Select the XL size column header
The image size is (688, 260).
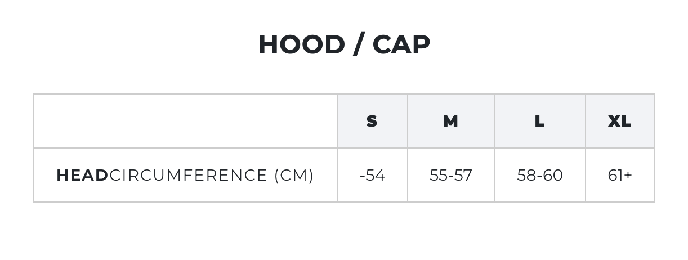(620, 121)
